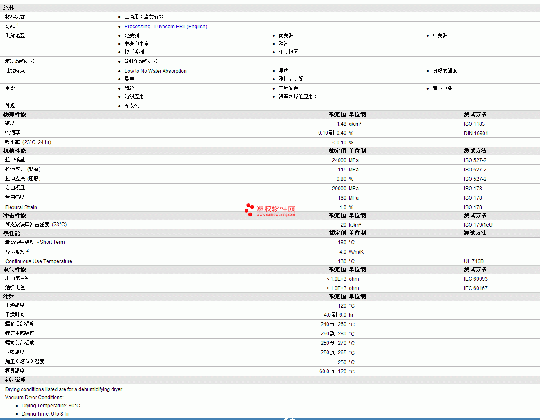Image resolution: width=540 pixels, height=420 pixels.
Task: Click the 汽车领域的应用 entry
Action: 297,97
